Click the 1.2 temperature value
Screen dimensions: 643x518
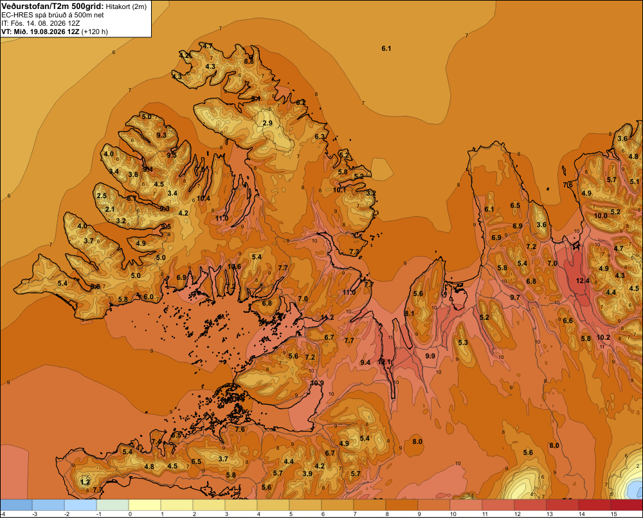coord(86,482)
